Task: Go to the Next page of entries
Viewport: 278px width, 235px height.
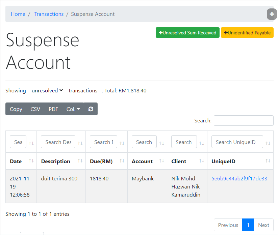Action: click(263, 225)
